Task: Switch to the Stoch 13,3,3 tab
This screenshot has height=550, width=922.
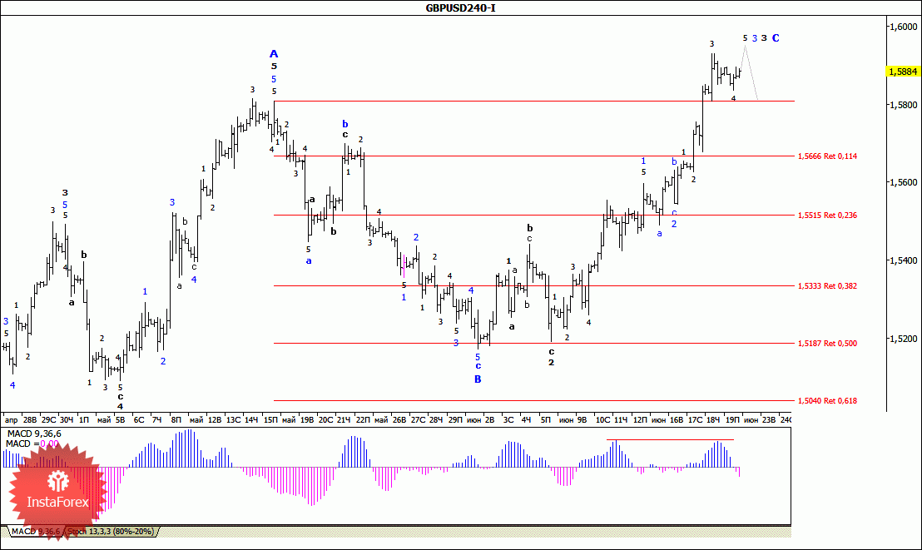Action: point(111,532)
